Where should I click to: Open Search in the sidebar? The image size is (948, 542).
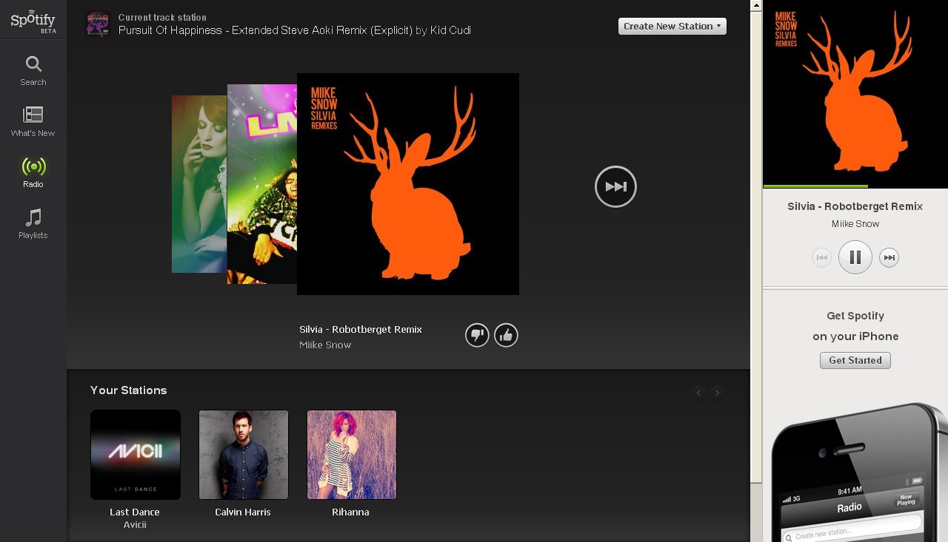[x=33, y=71]
